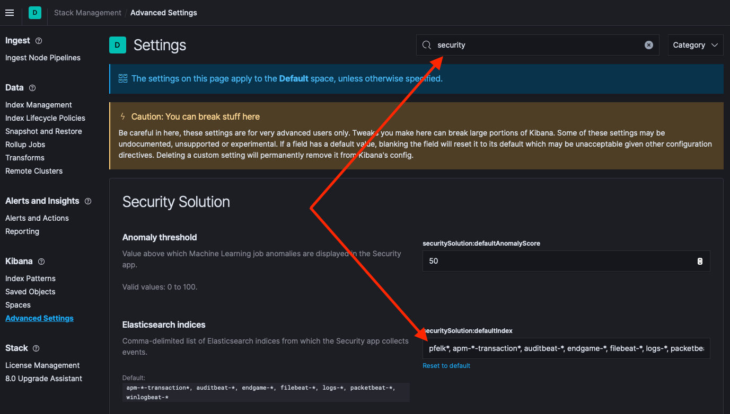Open License Management
Image resolution: width=730 pixels, height=414 pixels.
[42, 365]
